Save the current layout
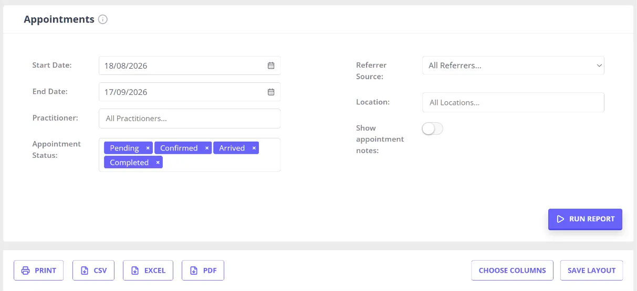 pyautogui.click(x=591, y=271)
